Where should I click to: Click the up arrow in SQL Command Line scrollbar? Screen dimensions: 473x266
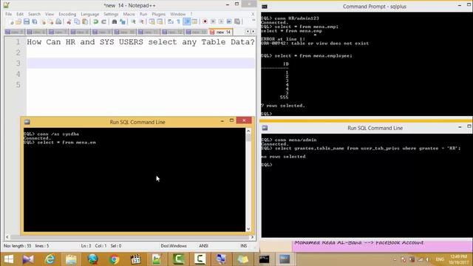click(x=248, y=131)
